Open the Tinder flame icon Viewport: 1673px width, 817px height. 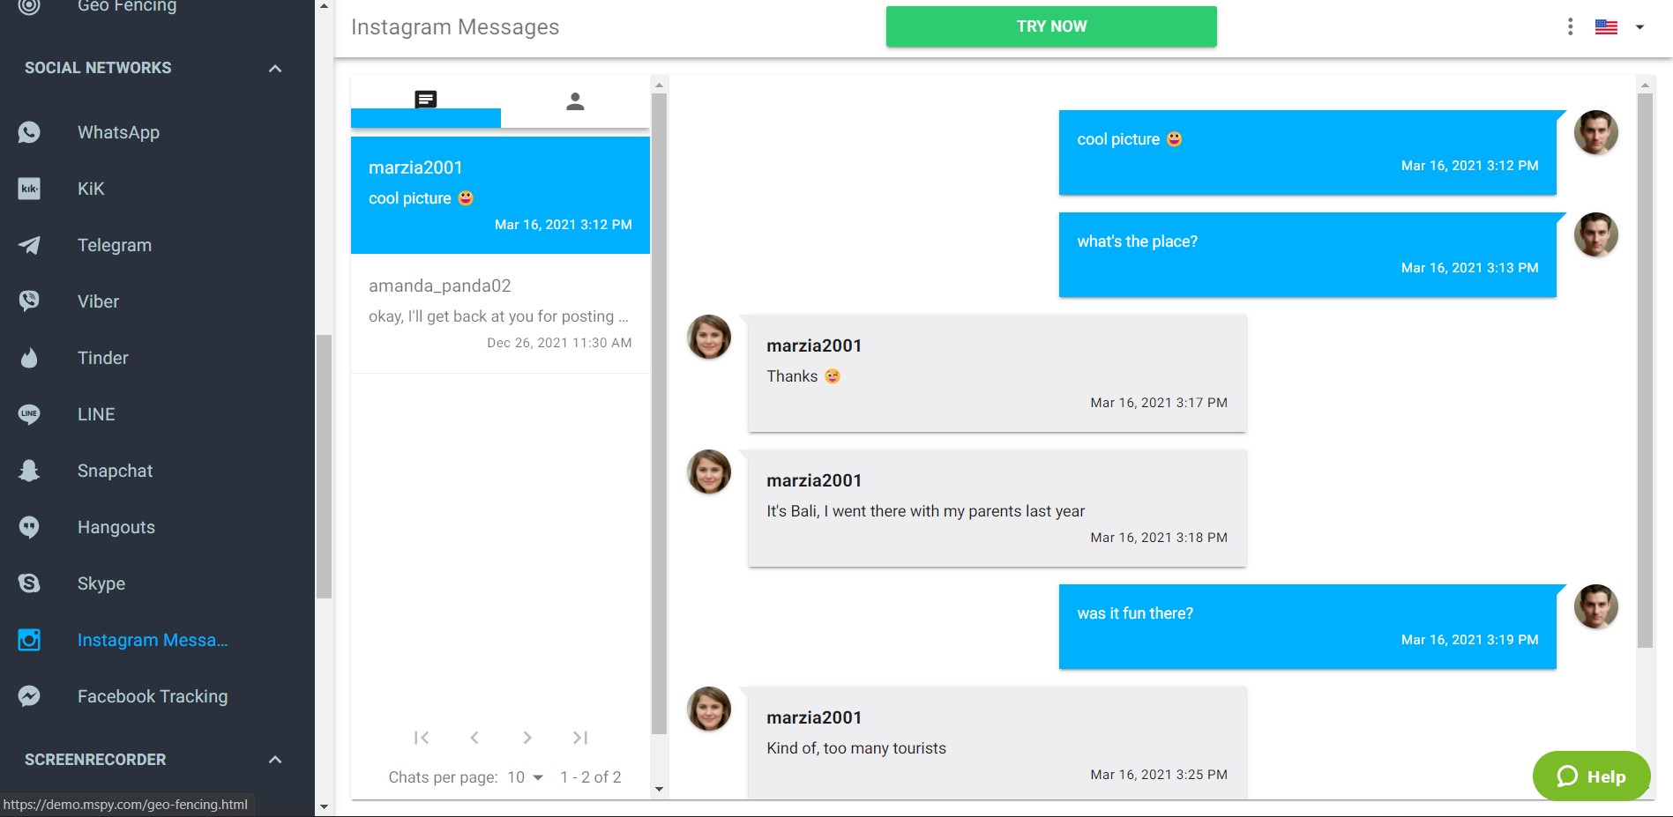(29, 358)
